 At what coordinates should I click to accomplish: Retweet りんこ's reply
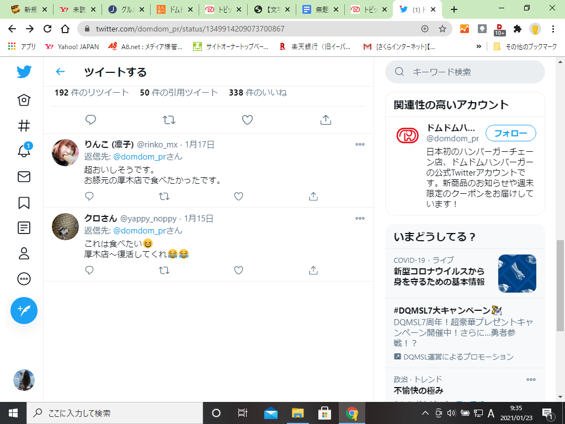point(164,196)
